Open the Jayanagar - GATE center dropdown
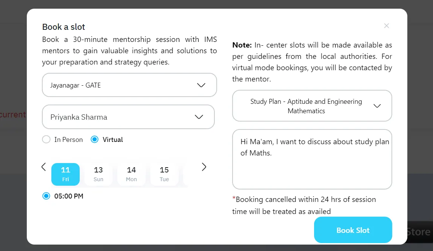The width and height of the screenshot is (433, 251). 129,85
